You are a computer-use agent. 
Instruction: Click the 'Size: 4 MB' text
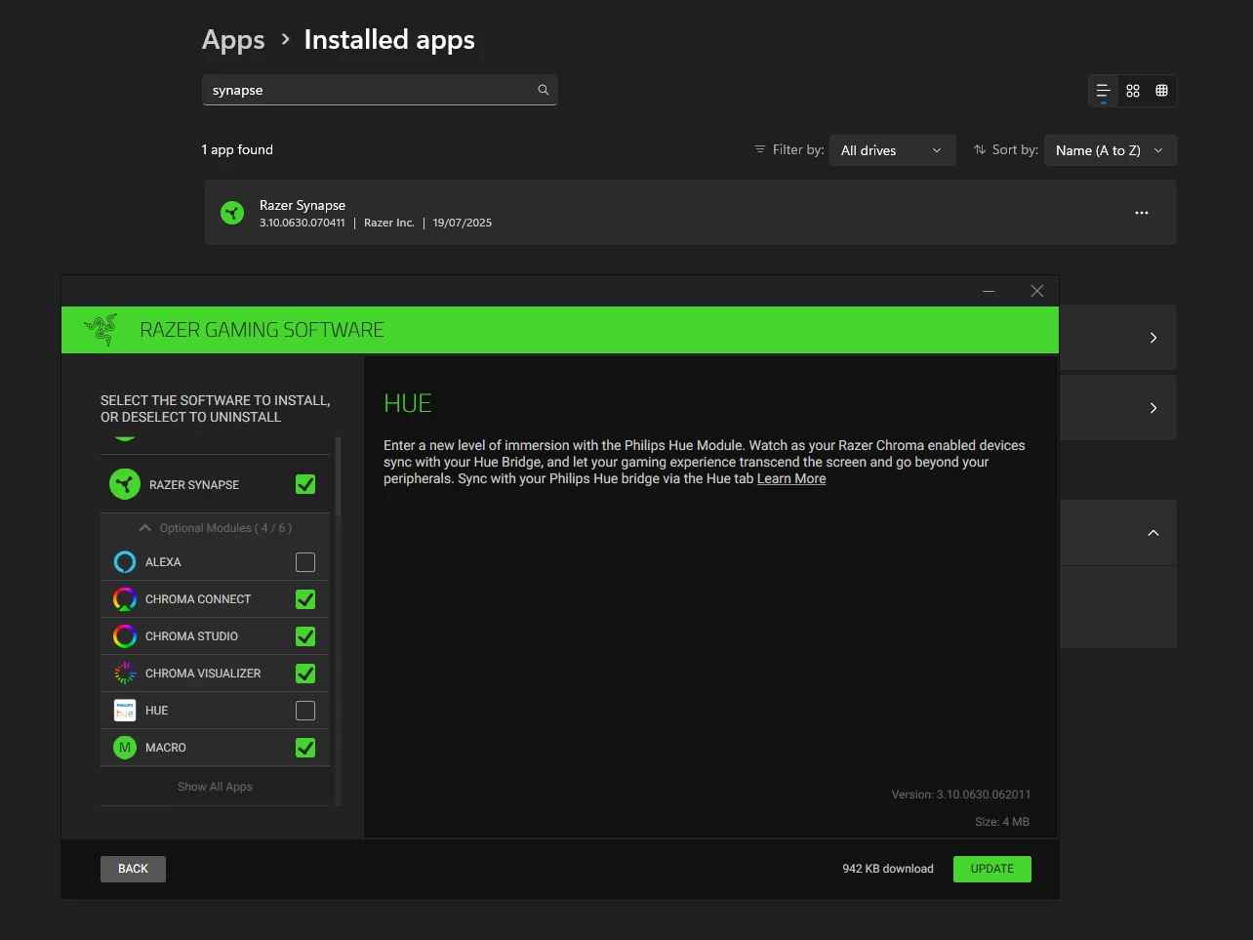click(x=1002, y=822)
